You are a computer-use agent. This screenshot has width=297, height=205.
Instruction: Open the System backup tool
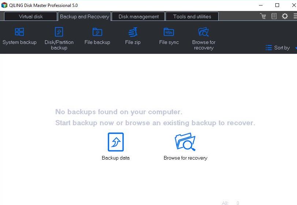coord(19,36)
